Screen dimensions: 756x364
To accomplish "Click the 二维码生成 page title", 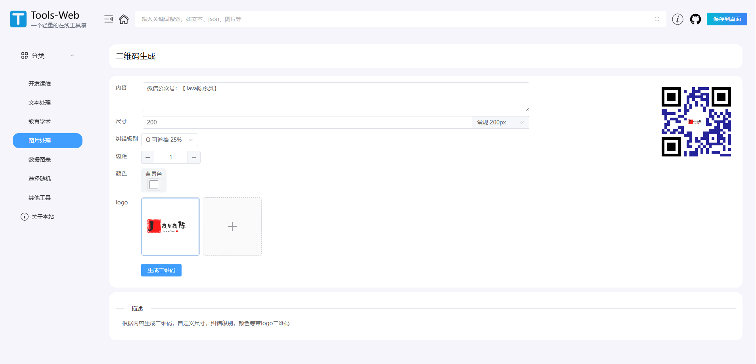I will pos(136,56).
